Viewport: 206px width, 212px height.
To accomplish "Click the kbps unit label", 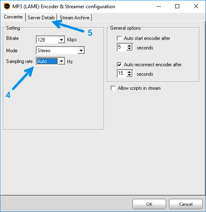I will pos(72,40).
